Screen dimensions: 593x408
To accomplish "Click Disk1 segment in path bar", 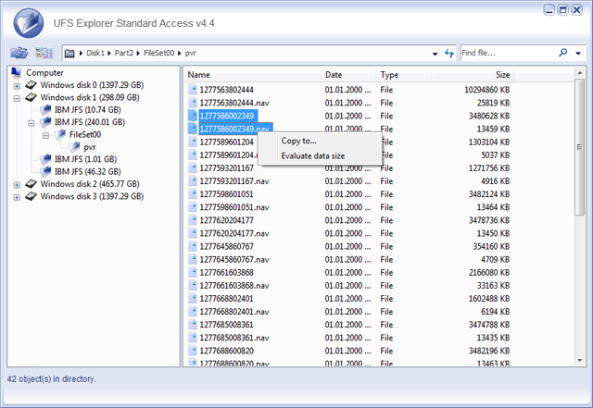I will [95, 53].
